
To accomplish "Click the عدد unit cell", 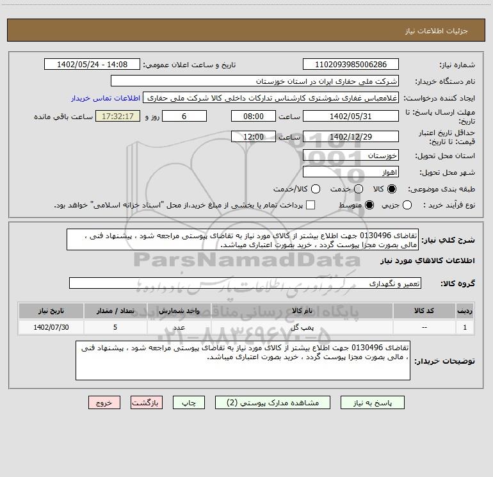I will click(x=179, y=327).
